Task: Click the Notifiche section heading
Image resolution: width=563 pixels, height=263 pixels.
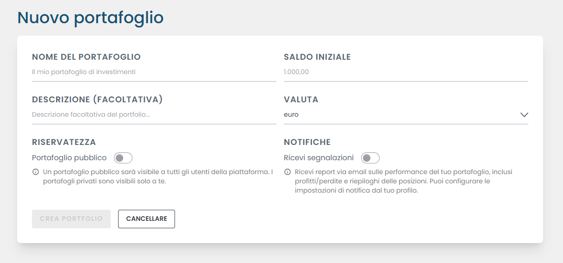Action: 307,142
